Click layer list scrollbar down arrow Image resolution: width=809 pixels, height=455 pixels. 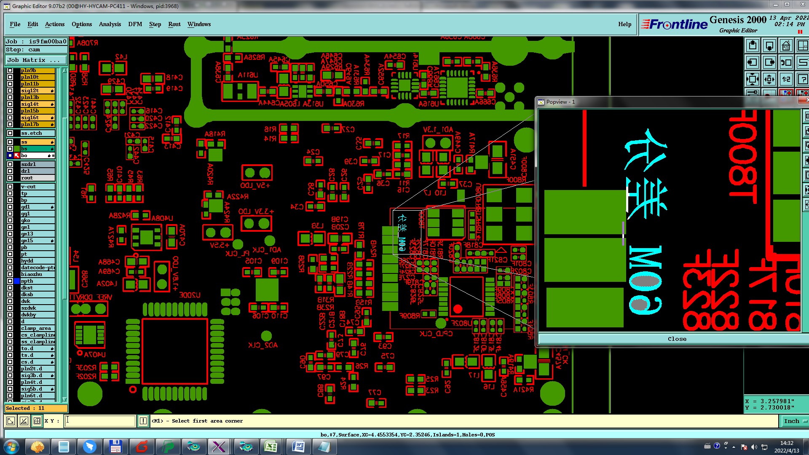tap(64, 399)
